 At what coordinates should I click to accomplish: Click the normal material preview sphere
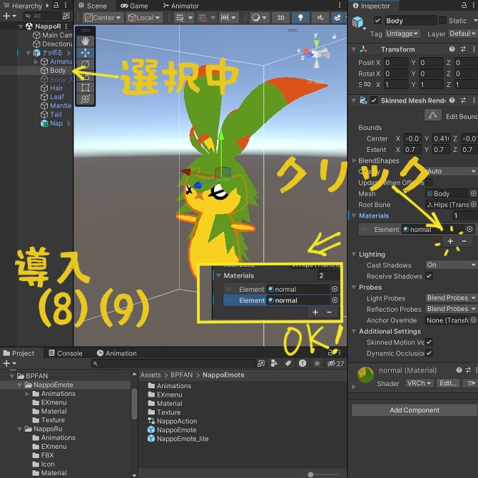click(365, 375)
